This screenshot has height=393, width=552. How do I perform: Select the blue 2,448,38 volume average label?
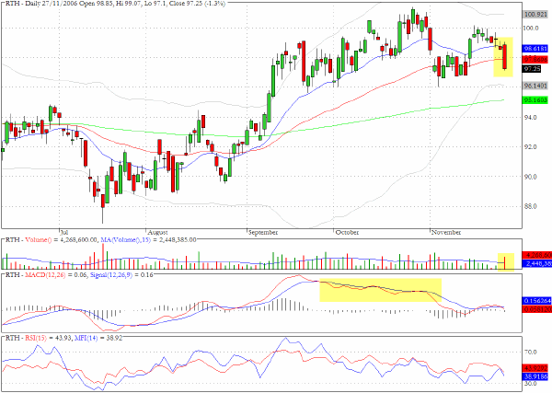click(x=537, y=263)
